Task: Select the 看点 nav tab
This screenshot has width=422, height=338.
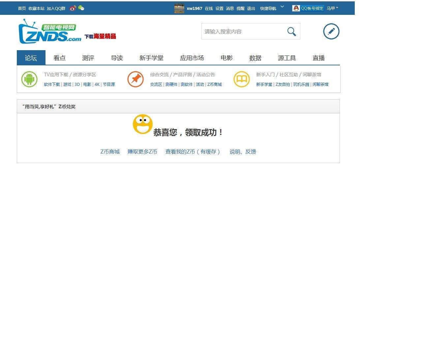Action: pyautogui.click(x=59, y=58)
